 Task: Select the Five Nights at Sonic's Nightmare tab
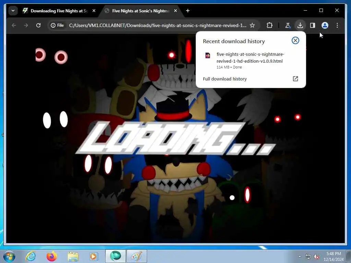tap(141, 11)
